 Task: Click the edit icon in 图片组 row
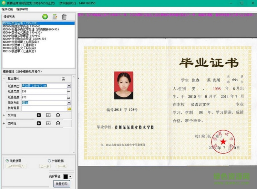pos(48,123)
